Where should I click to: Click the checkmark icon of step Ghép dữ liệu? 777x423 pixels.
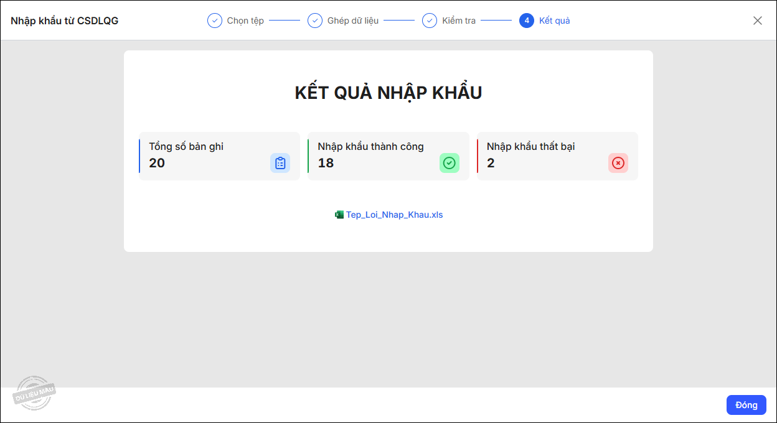point(316,20)
